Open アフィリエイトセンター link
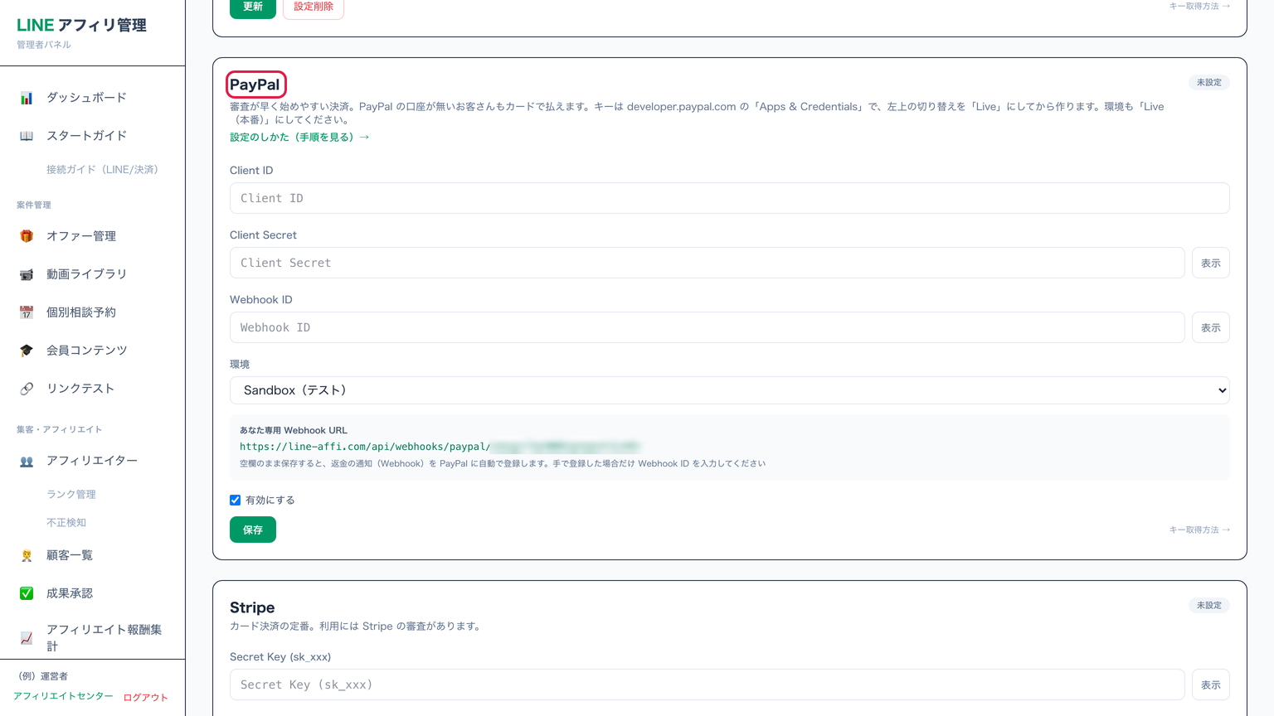The height and width of the screenshot is (716, 1274). [x=63, y=696]
